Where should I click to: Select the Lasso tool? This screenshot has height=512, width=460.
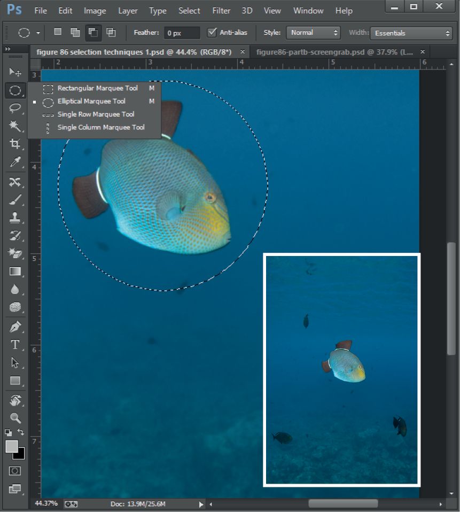(15, 108)
